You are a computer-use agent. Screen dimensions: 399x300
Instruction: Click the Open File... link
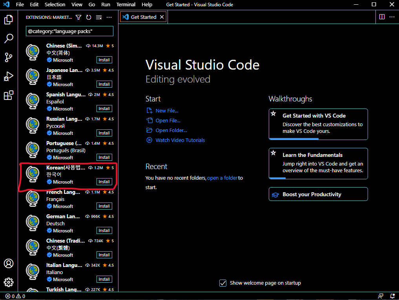pos(168,120)
